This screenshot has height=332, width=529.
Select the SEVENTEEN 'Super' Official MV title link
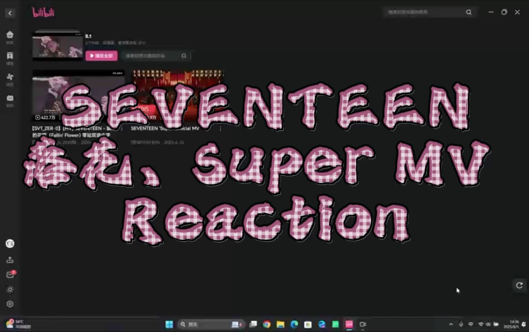[x=165, y=128]
